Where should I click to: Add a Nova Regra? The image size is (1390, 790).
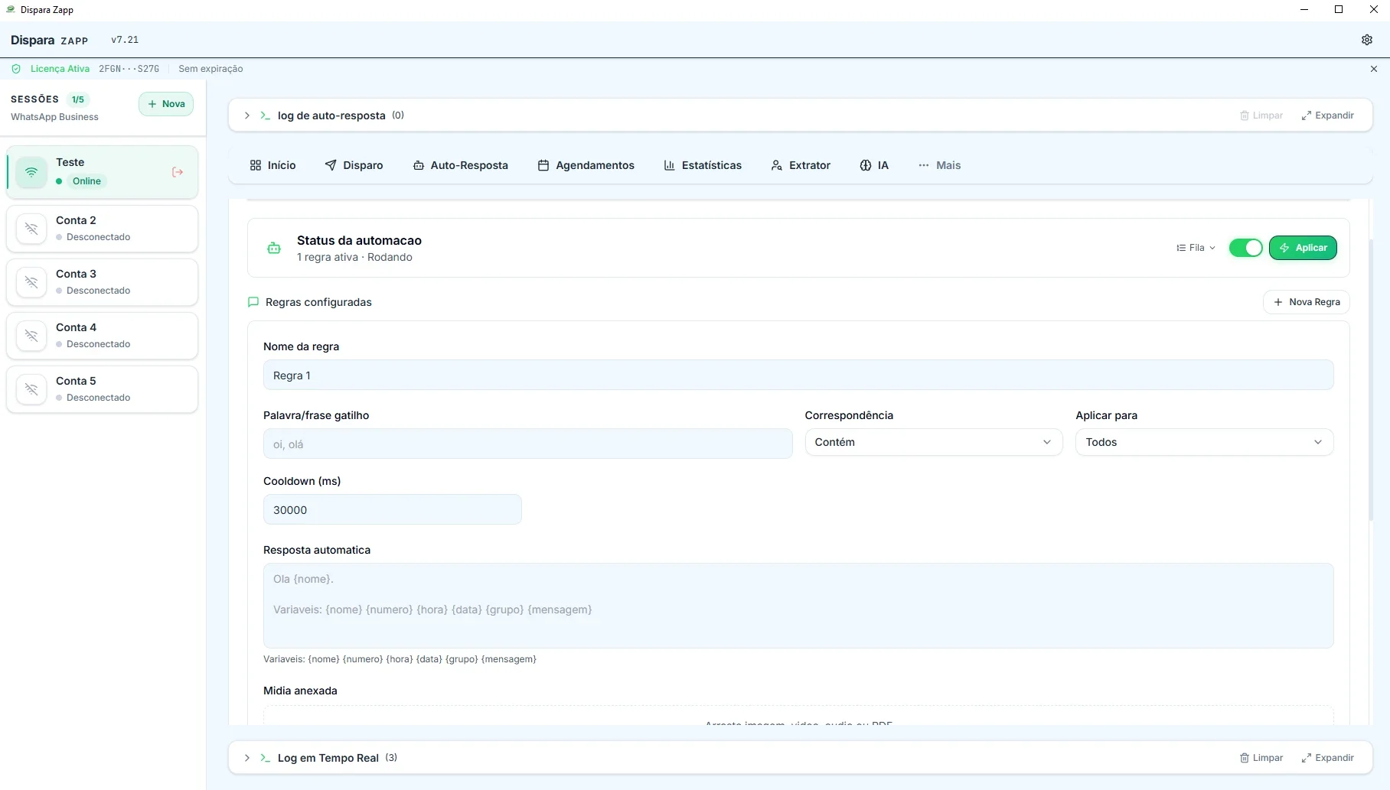tap(1306, 302)
